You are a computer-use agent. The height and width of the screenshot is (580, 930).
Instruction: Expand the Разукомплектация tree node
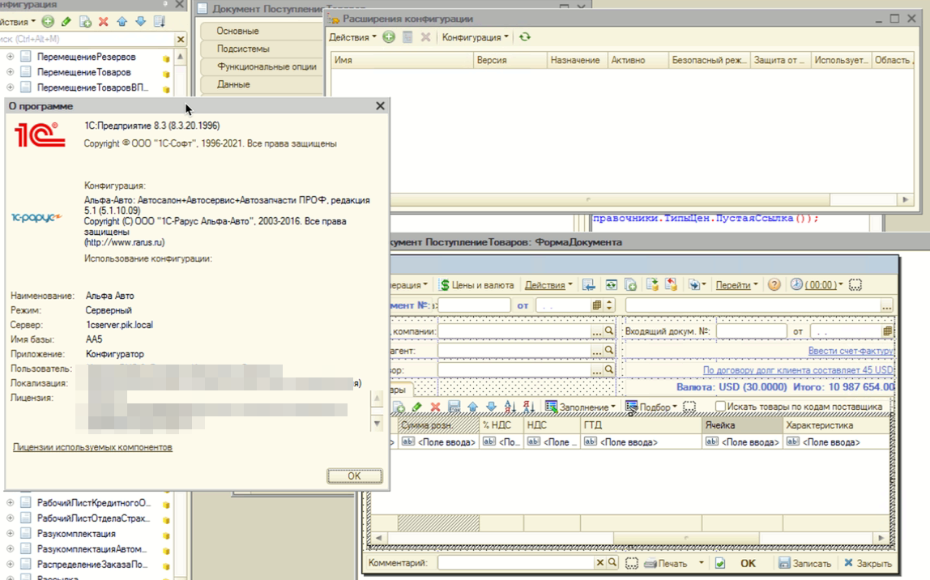[11, 534]
